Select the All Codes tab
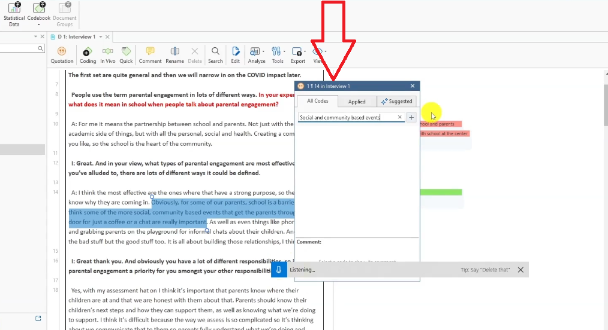Viewport: 608px width, 330px height. point(317,101)
